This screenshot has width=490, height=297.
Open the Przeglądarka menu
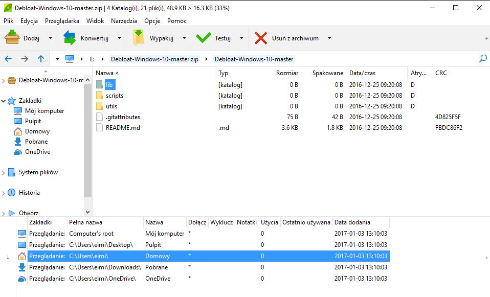(62, 21)
